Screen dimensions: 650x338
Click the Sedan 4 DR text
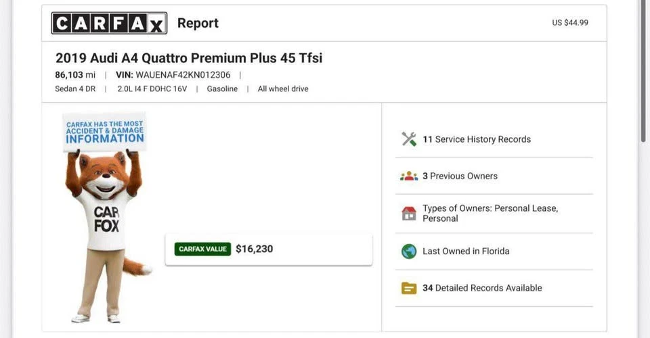tap(75, 89)
